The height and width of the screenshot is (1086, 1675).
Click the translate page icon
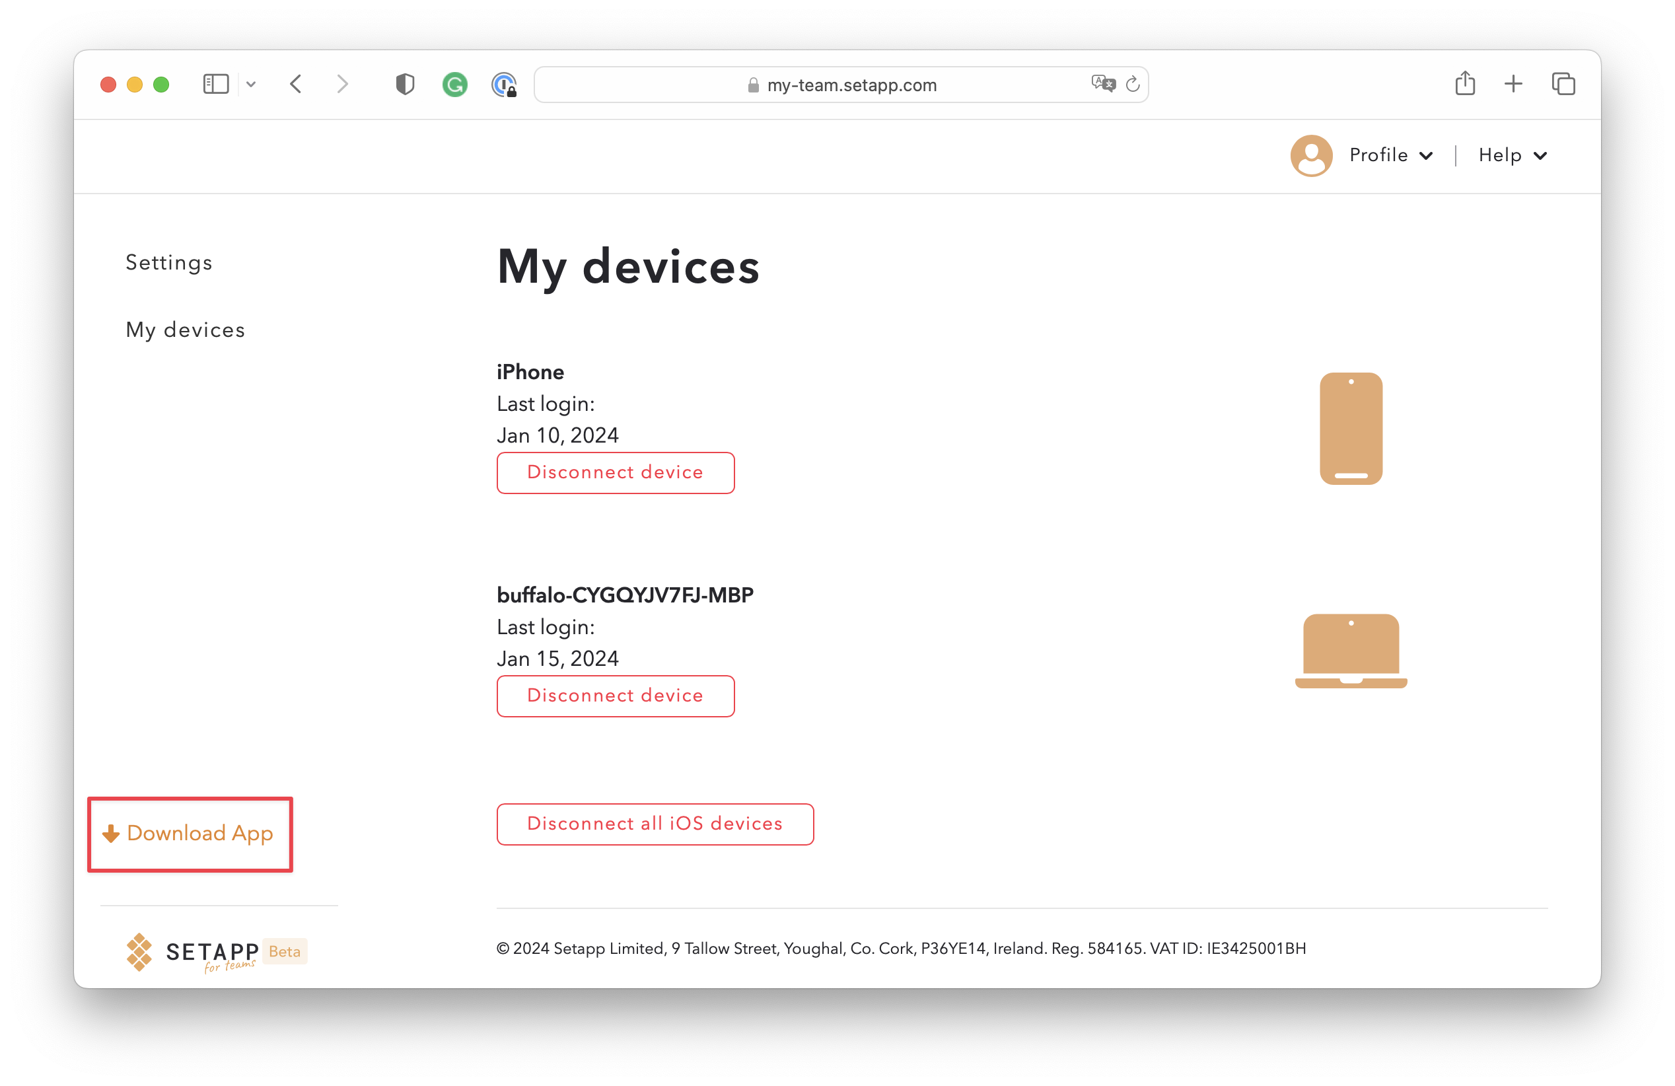click(x=1103, y=83)
